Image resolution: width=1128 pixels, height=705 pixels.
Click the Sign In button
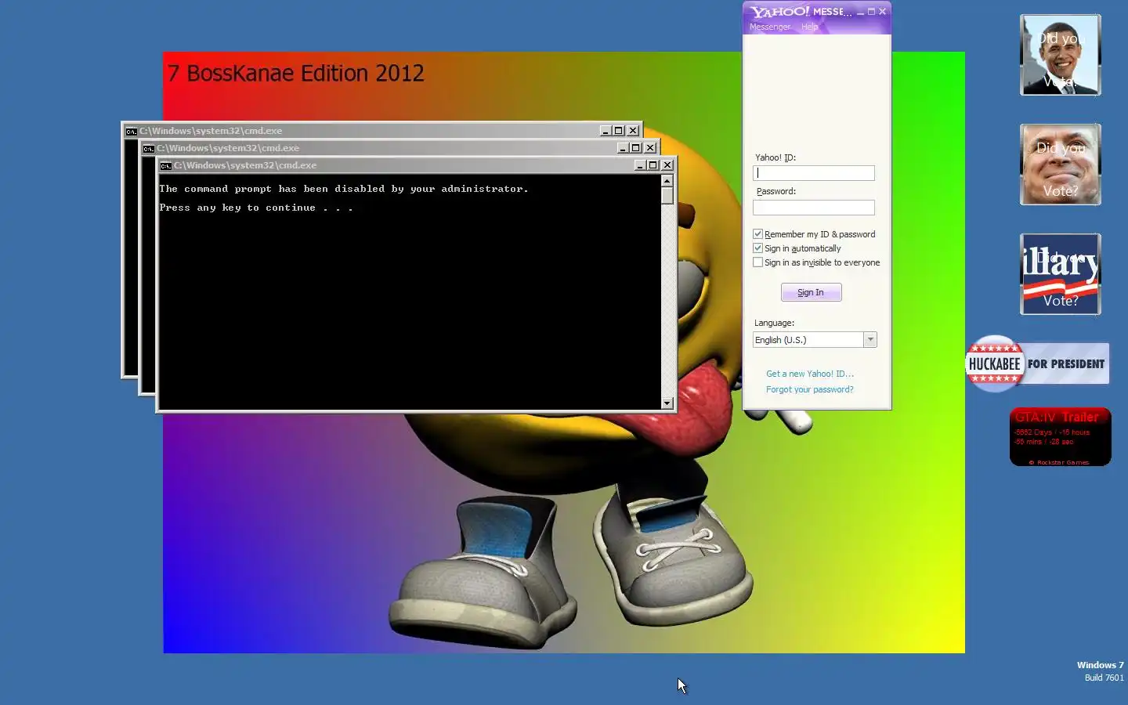point(812,292)
